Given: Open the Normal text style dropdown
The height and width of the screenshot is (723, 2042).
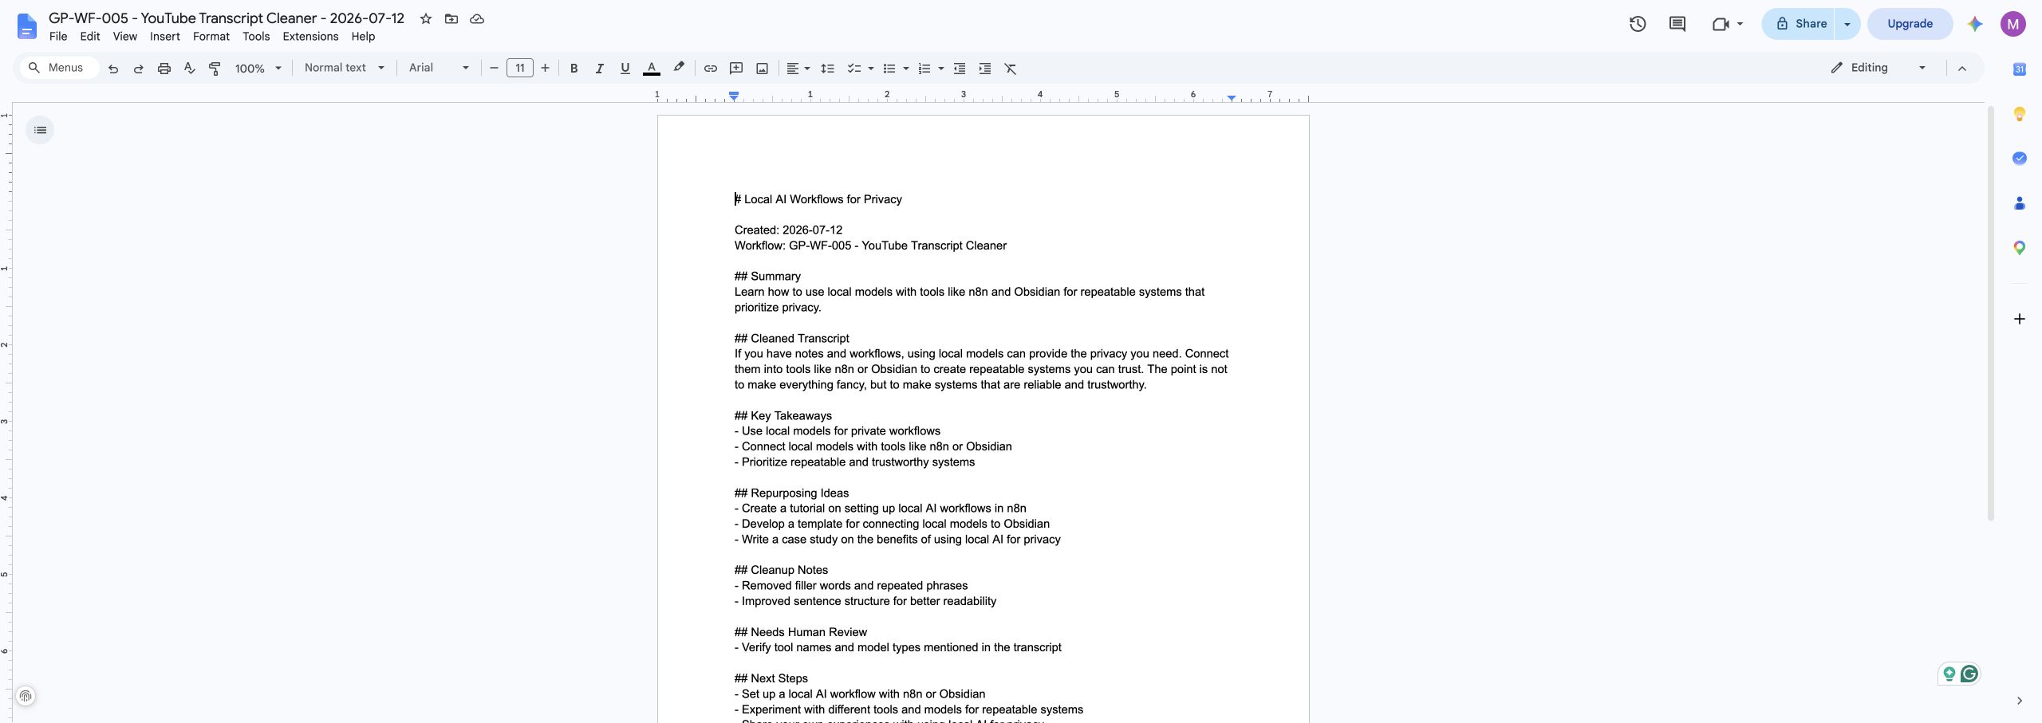Looking at the screenshot, I should tap(345, 68).
